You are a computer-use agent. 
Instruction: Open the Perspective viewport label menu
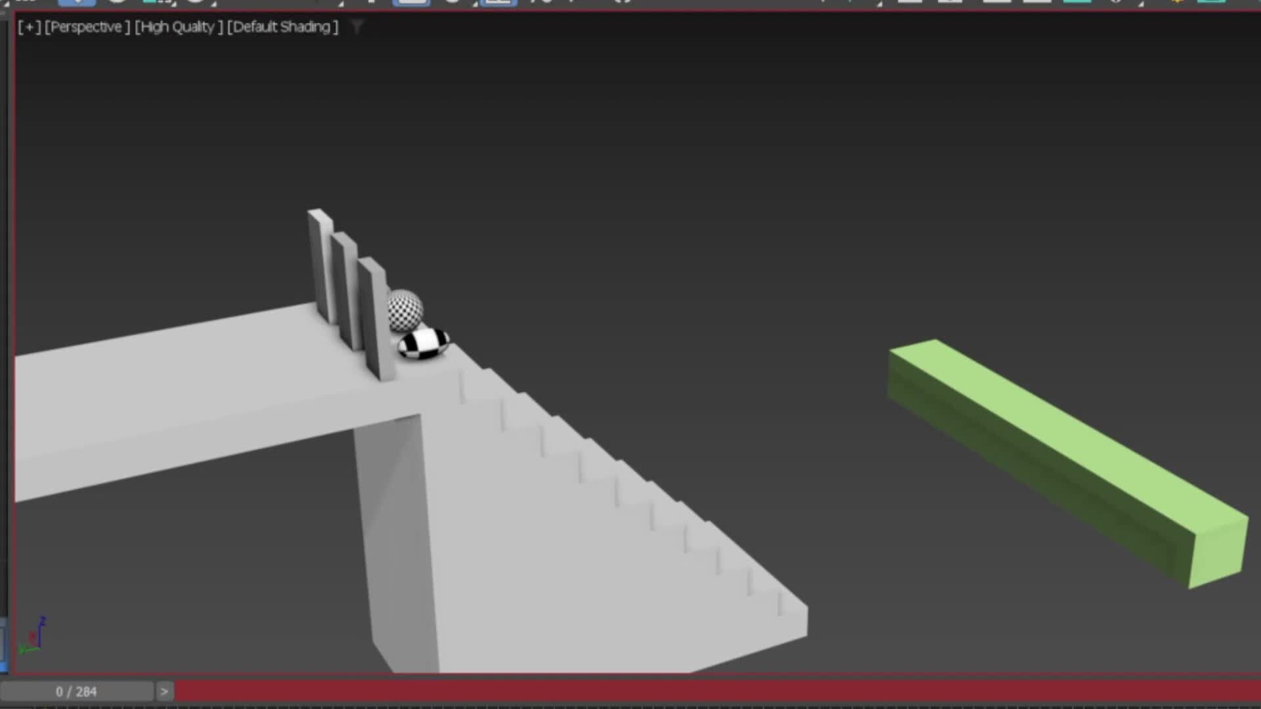tap(87, 27)
